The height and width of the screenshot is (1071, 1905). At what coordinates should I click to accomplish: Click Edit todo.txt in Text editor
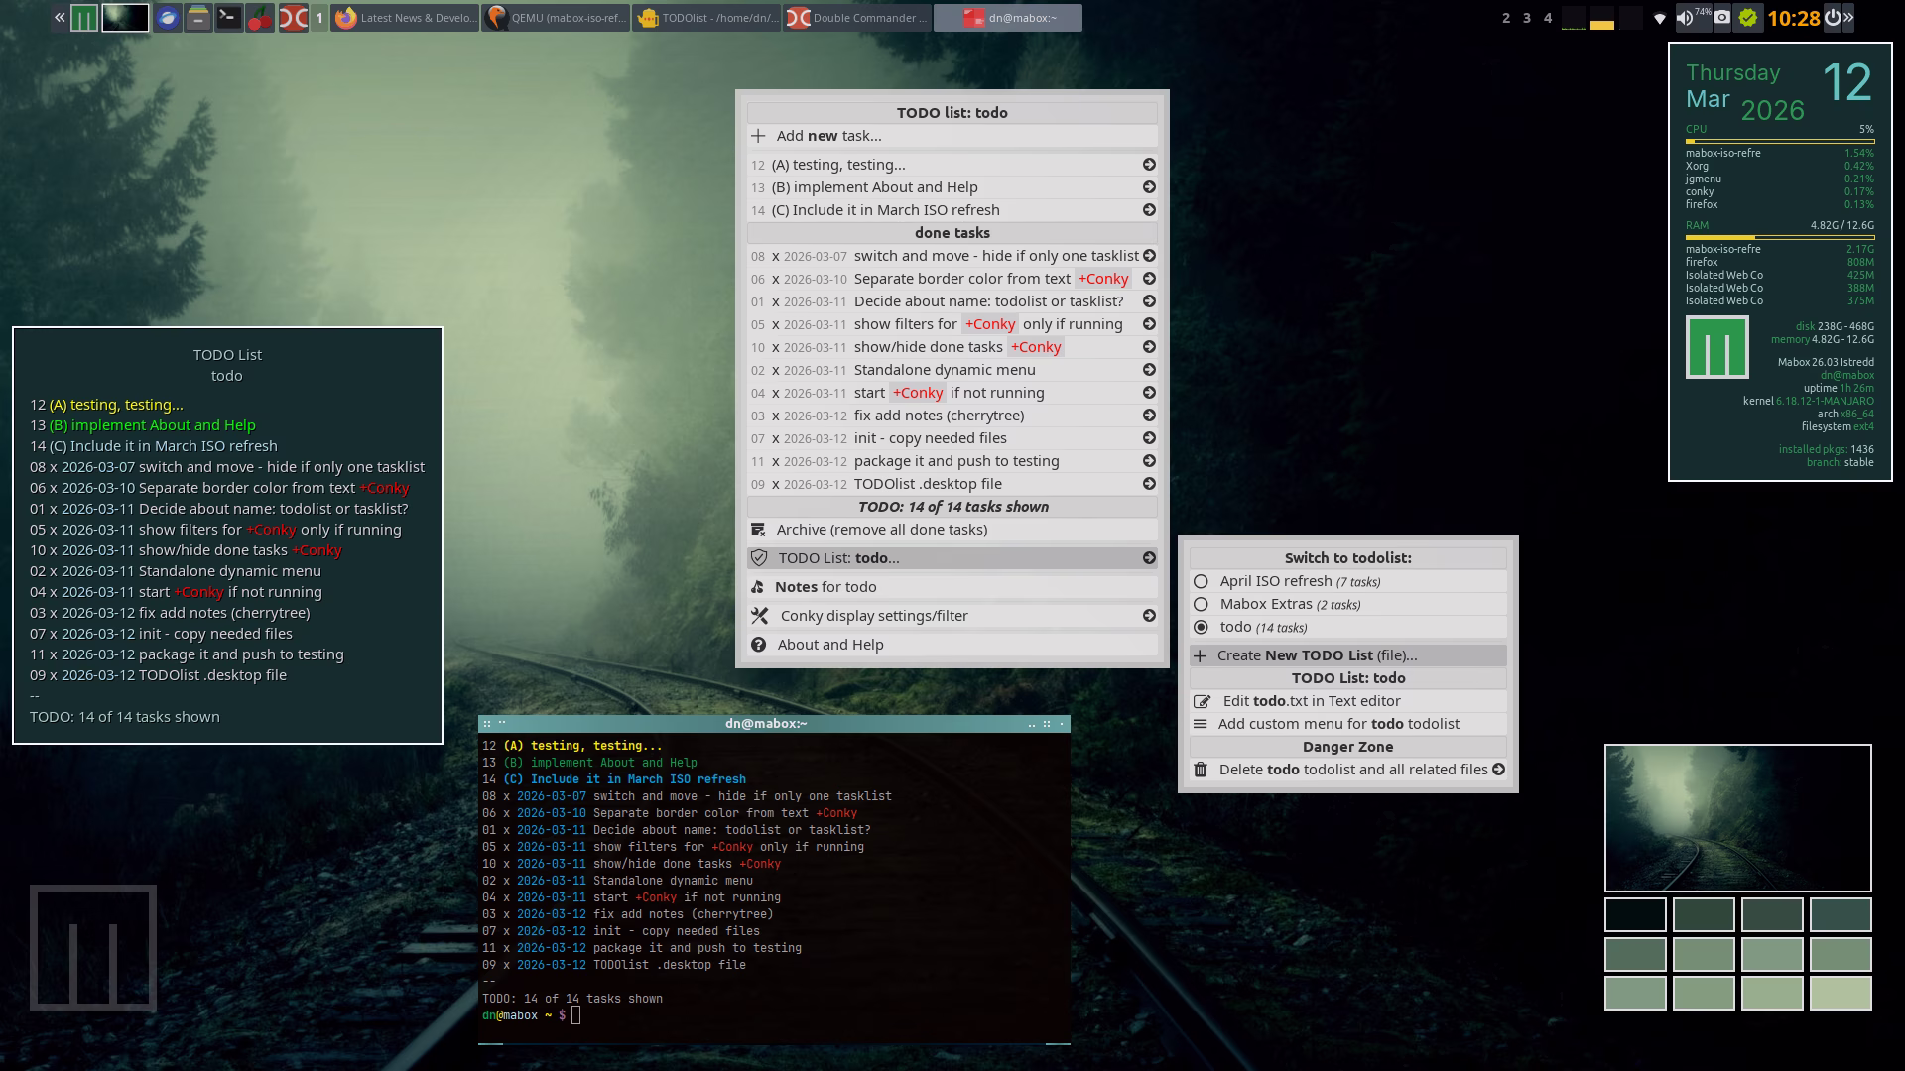1311,701
